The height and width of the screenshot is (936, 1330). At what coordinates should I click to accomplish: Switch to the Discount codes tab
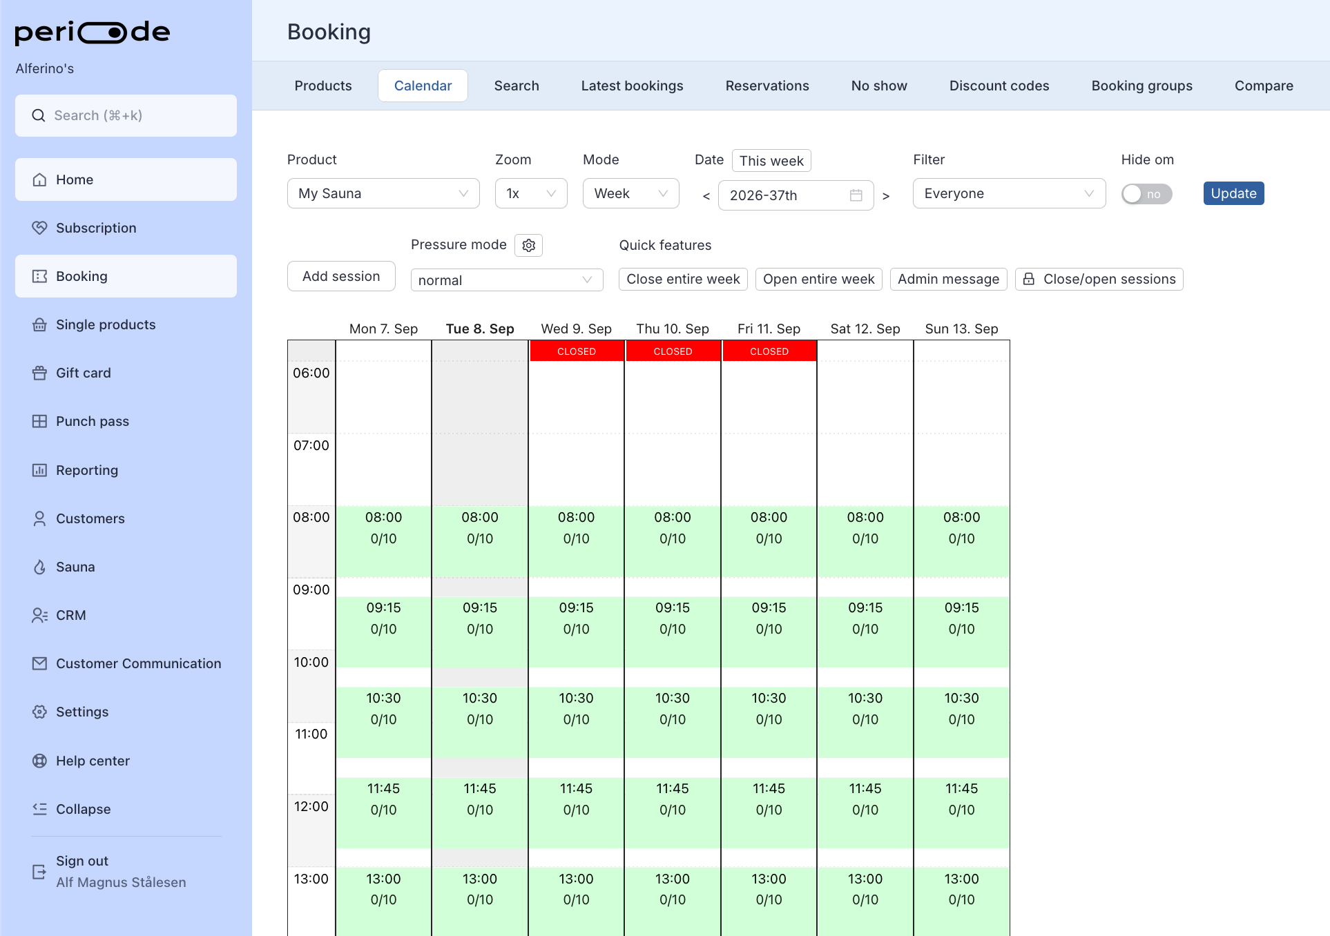point(999,86)
